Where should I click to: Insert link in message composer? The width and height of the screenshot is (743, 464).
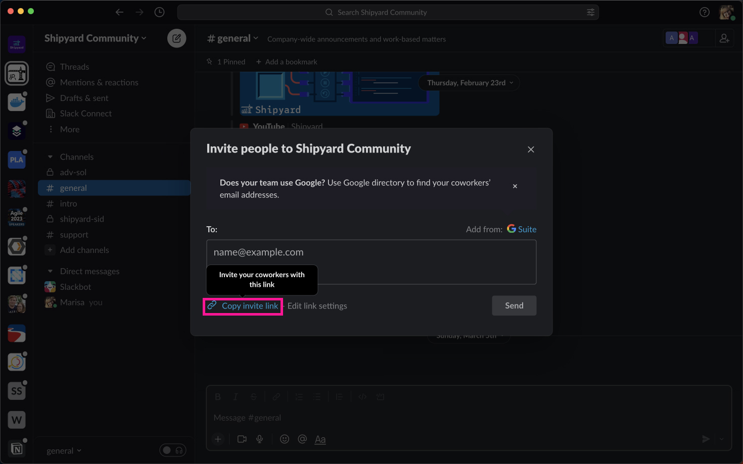pos(276,397)
